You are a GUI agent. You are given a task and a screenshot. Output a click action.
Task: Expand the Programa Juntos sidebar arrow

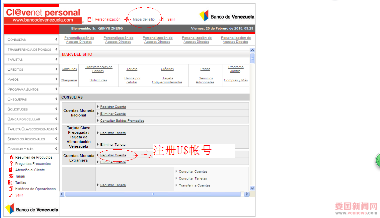[x=56, y=89]
